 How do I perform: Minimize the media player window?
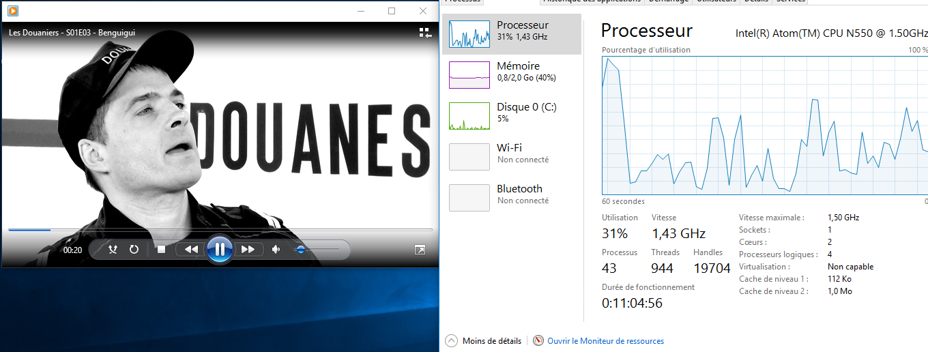[x=360, y=11]
